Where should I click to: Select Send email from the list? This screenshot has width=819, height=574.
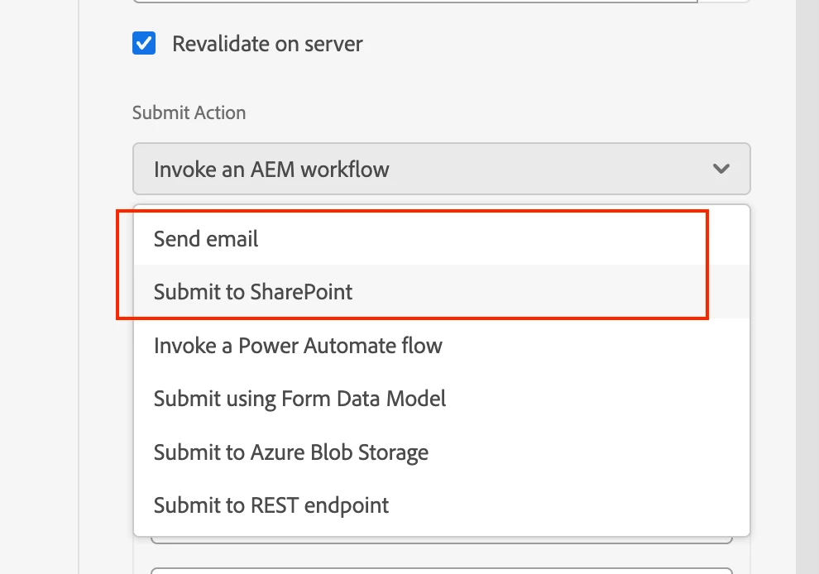[x=206, y=239]
